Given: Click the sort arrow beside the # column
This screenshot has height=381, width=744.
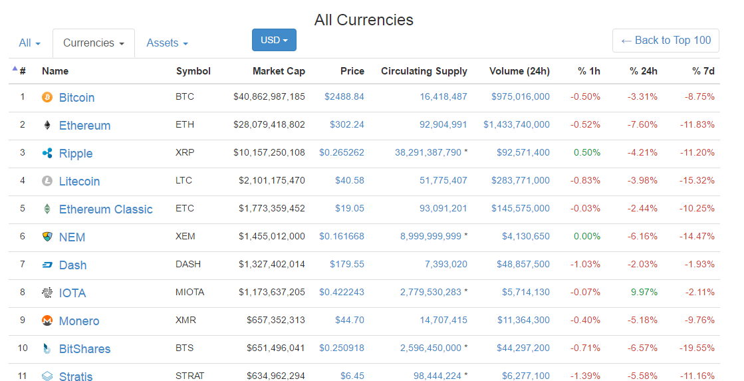Looking at the screenshot, I should click(x=15, y=68).
